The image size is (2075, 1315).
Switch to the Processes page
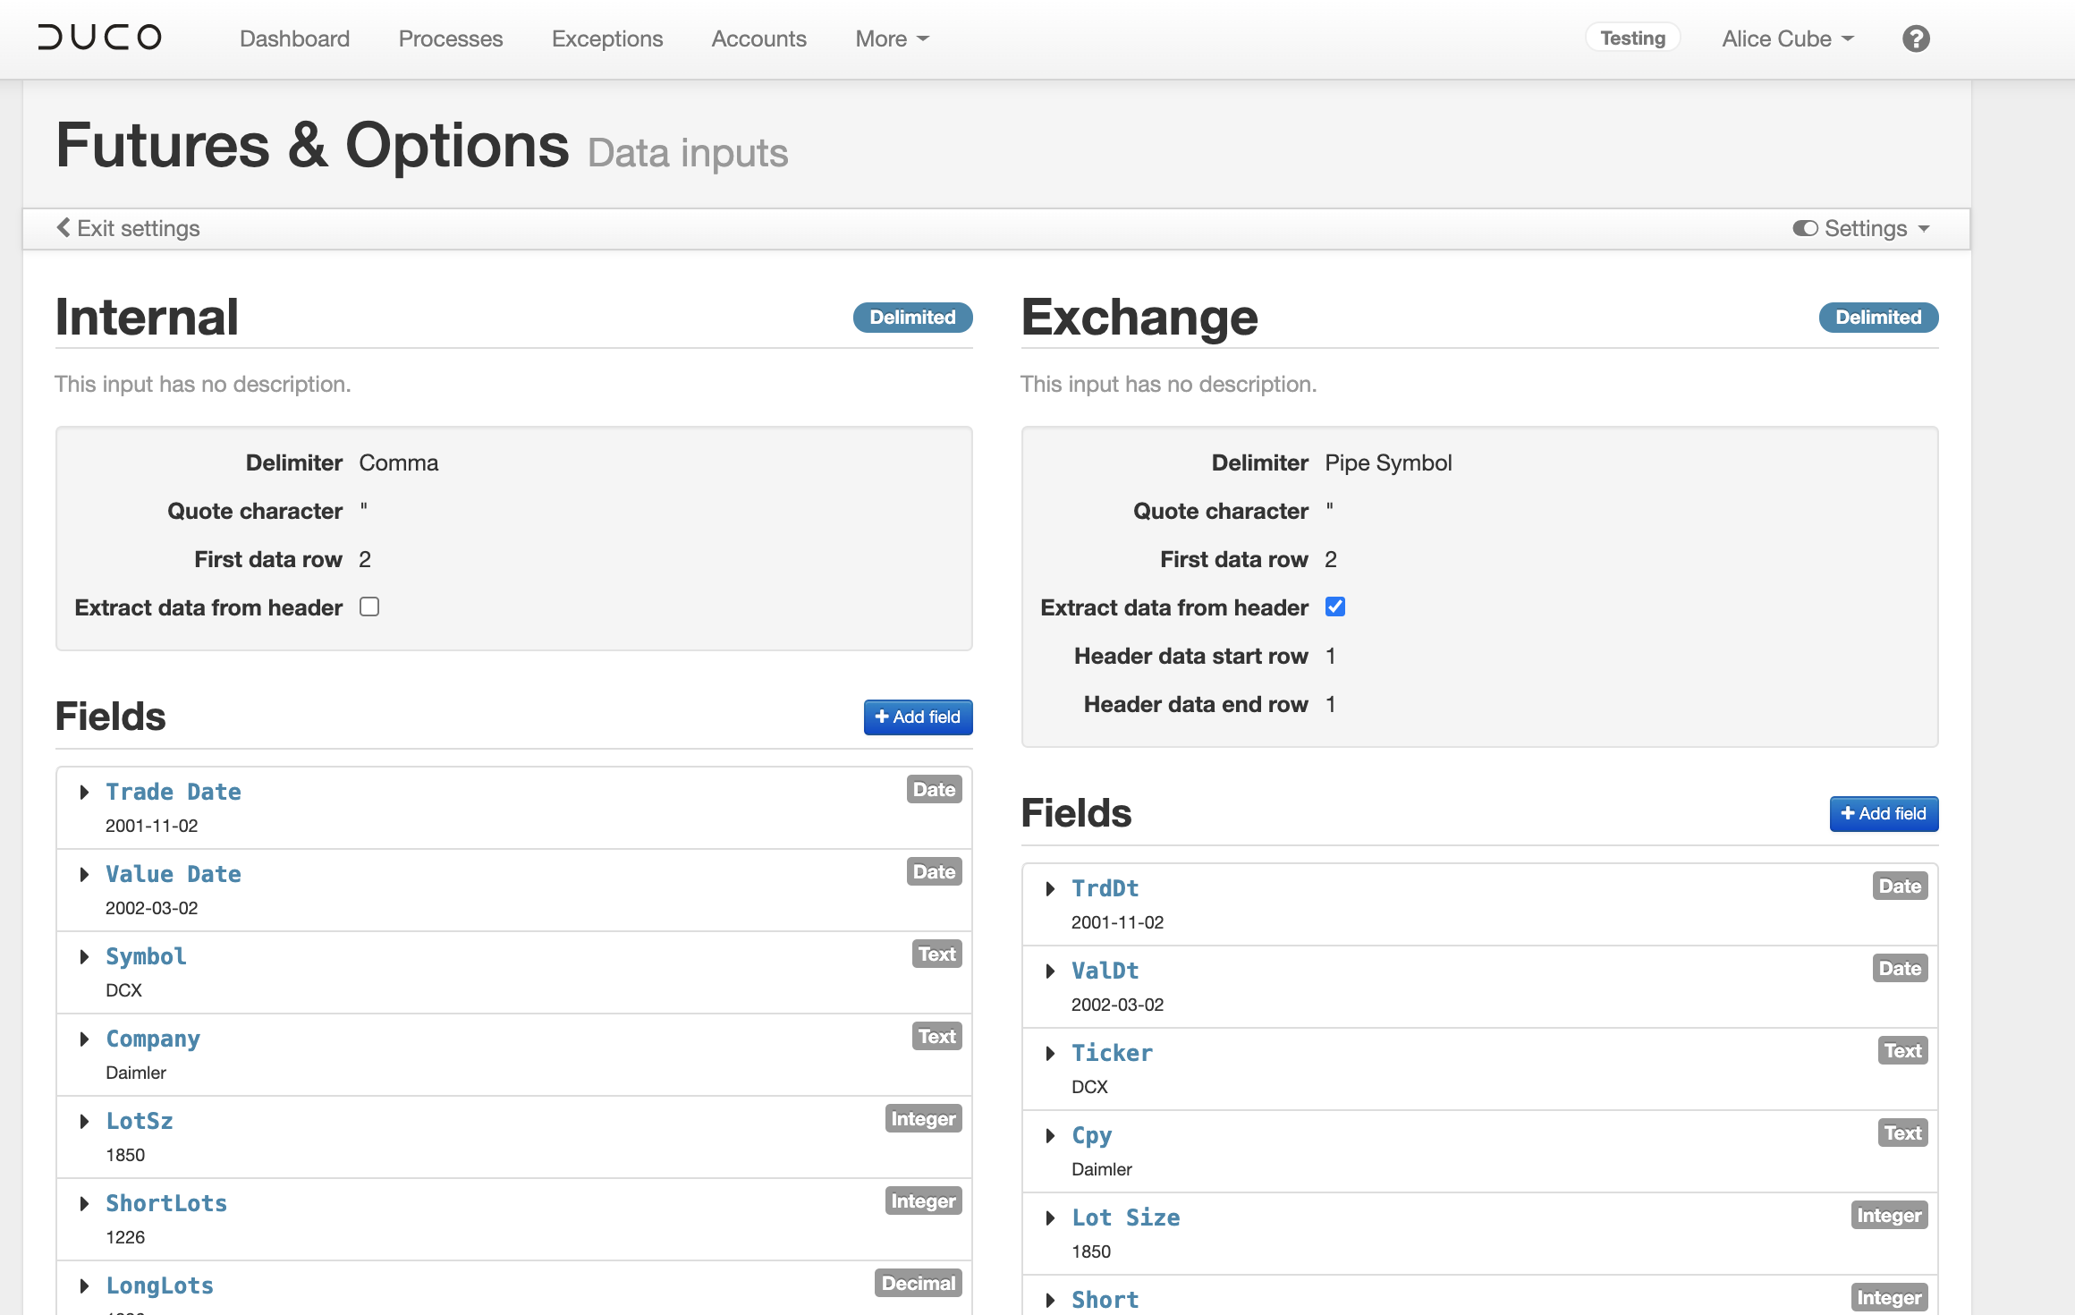[x=451, y=38]
